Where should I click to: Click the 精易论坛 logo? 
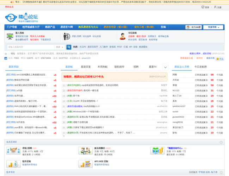click(21, 18)
